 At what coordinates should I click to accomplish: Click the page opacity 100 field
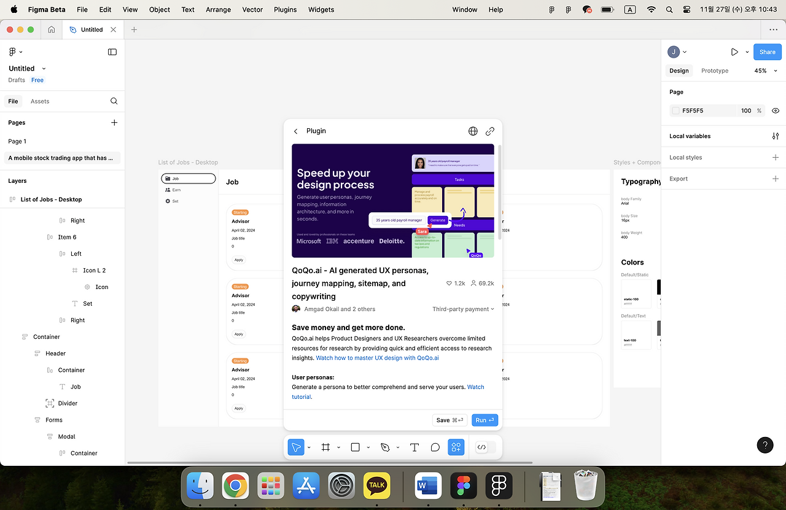coord(745,111)
